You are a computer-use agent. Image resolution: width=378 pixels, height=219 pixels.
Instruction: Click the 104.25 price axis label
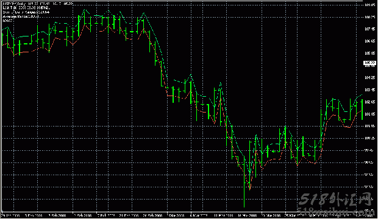(x=370, y=77)
